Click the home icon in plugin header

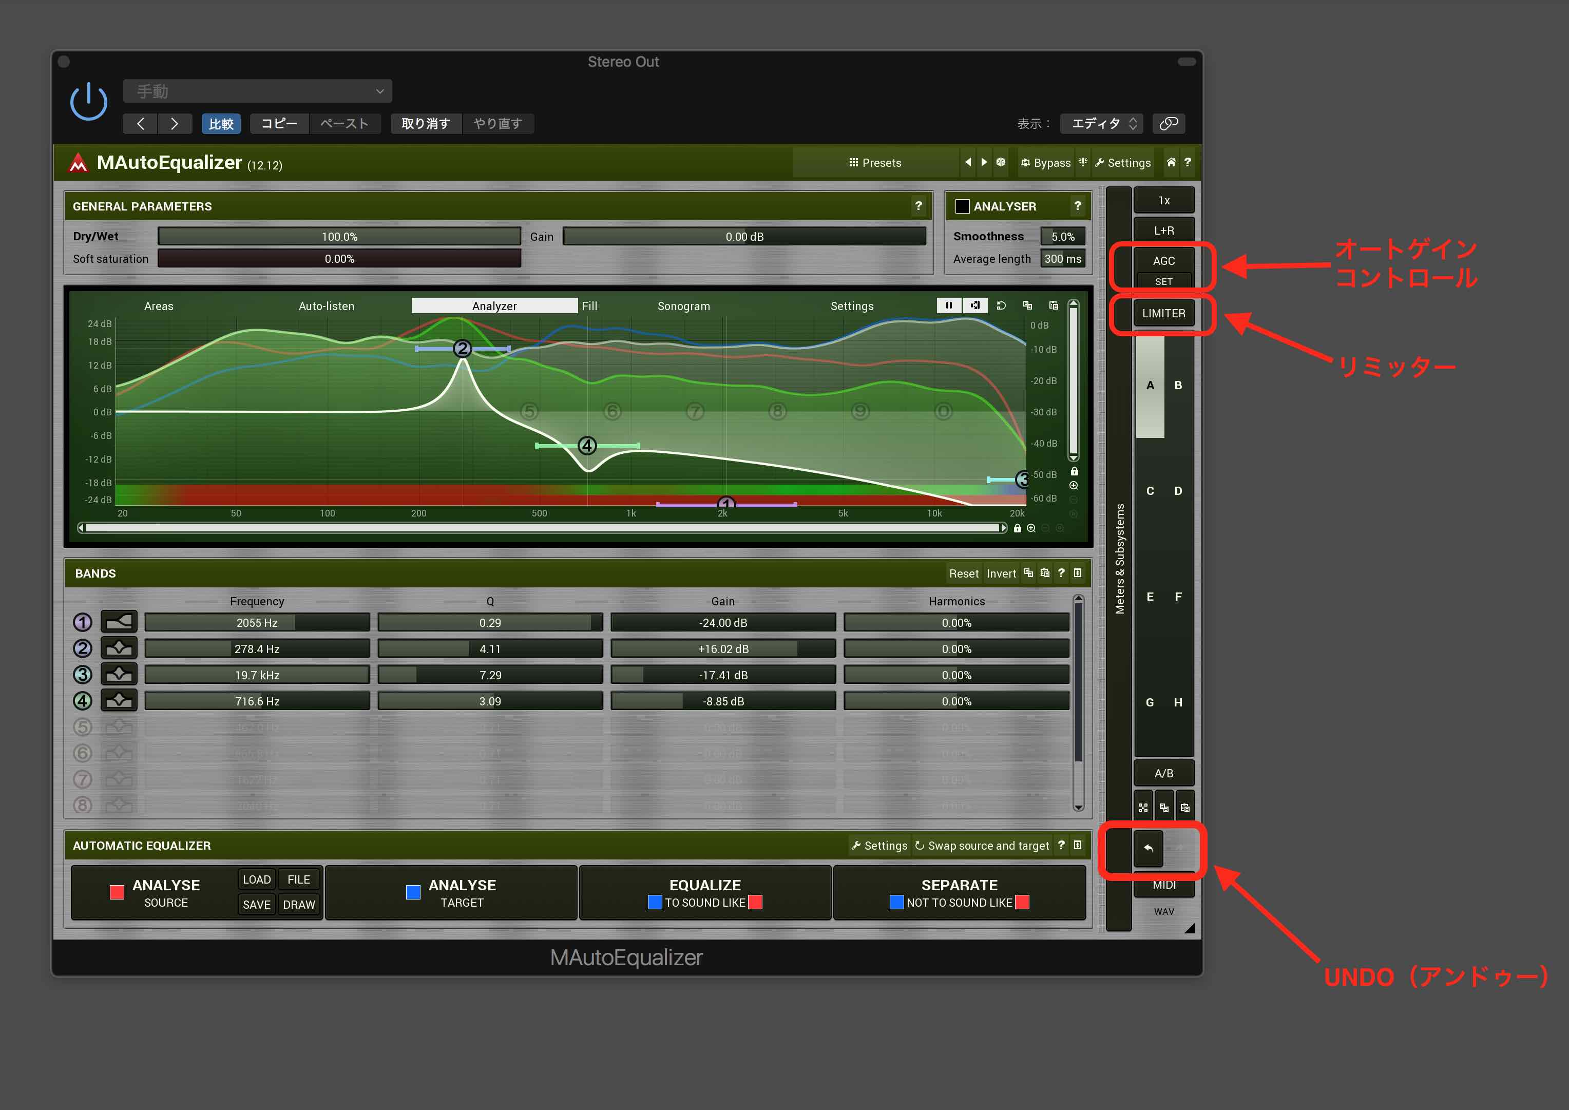pyautogui.click(x=1171, y=163)
